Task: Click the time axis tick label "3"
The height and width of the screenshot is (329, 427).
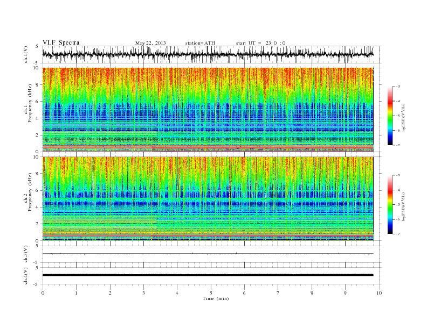Action: click(143, 293)
